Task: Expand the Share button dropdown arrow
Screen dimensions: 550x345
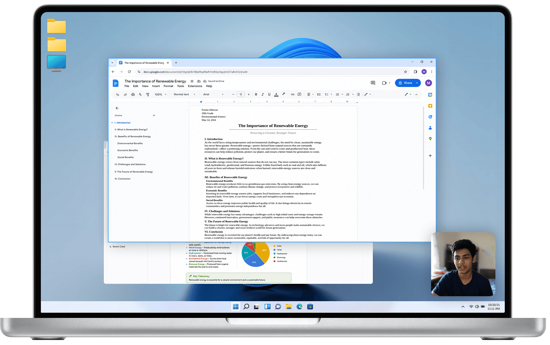Action: (417, 83)
